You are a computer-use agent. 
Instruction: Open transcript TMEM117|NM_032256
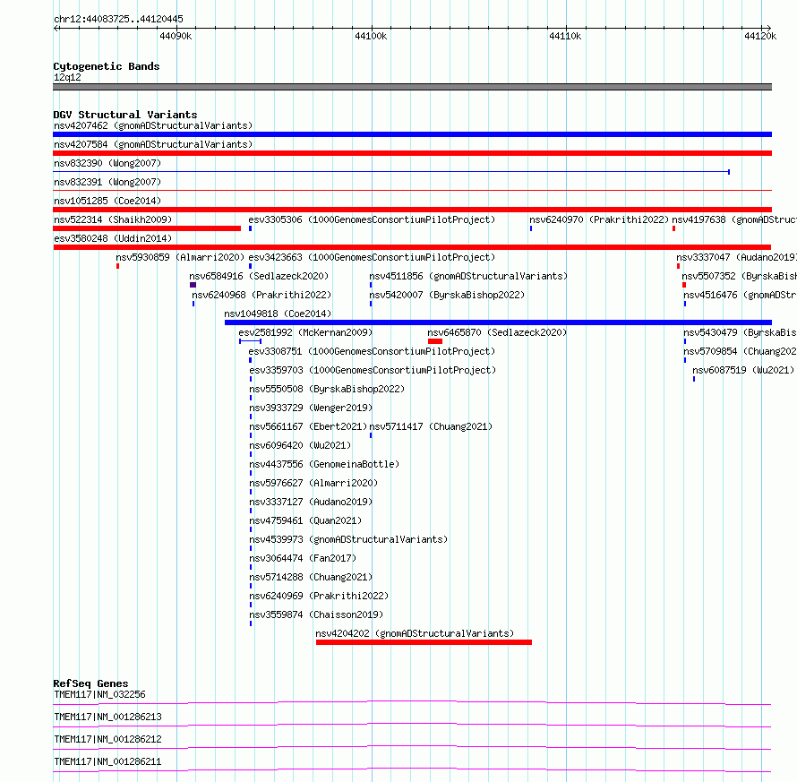click(x=99, y=694)
